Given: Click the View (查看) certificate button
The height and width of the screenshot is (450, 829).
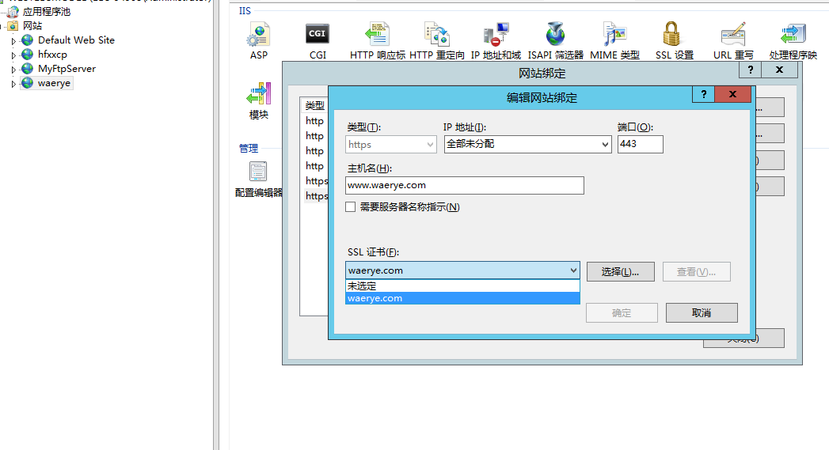Looking at the screenshot, I should 696,272.
